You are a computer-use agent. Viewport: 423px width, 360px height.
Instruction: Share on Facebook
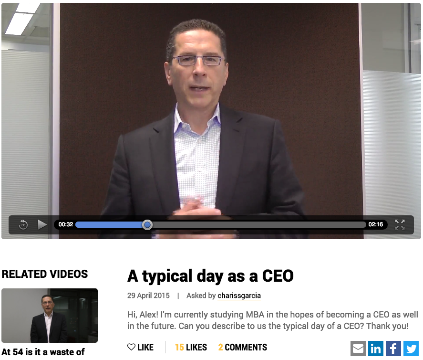tap(393, 349)
